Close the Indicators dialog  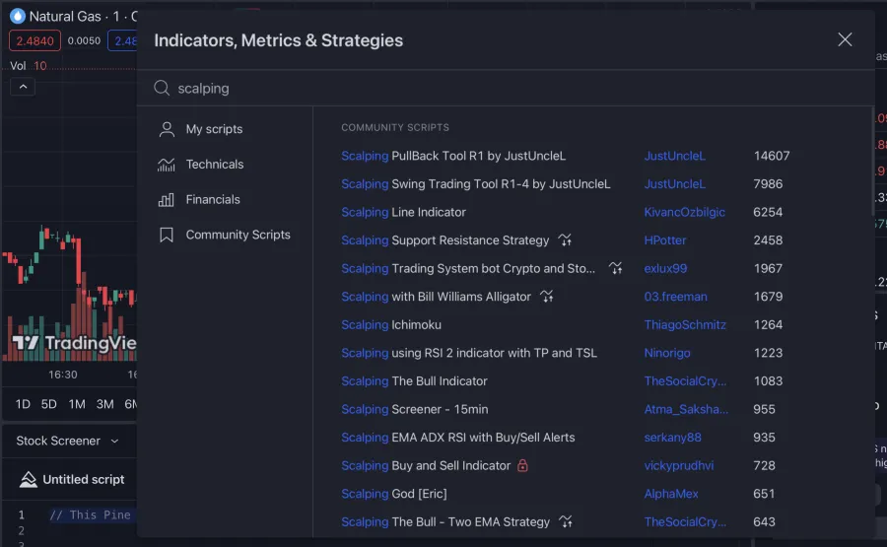click(x=845, y=39)
